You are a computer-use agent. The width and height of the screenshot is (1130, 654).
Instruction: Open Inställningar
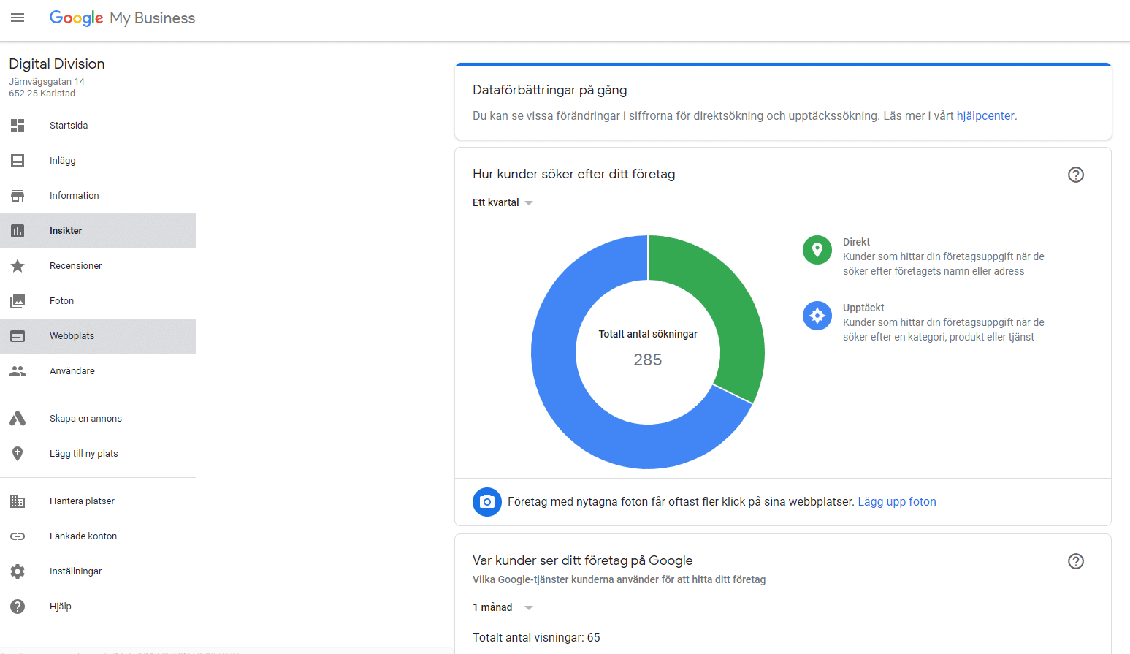98,571
